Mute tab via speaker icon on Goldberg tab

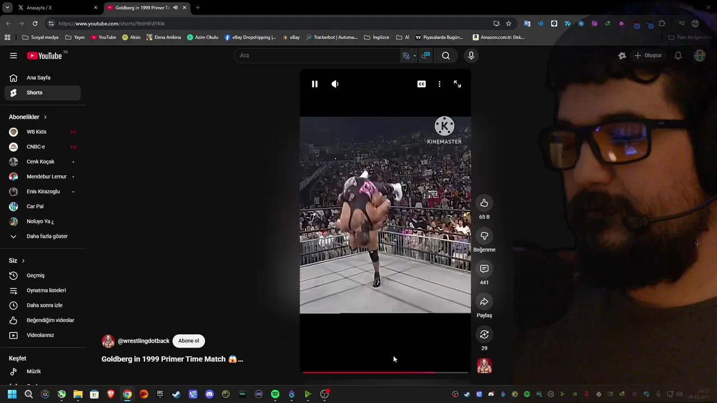(x=175, y=8)
